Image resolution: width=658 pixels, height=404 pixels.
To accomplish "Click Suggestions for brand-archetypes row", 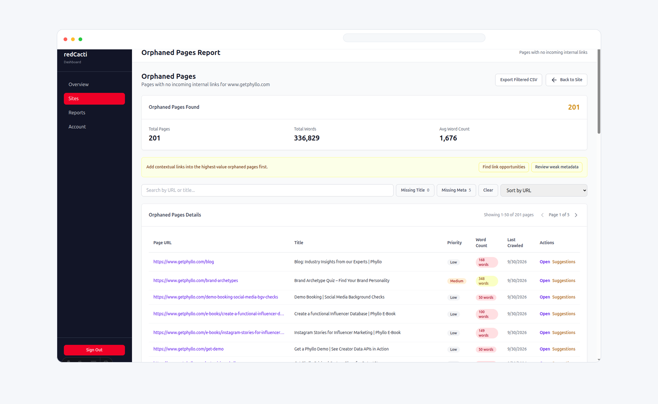I will [564, 281].
